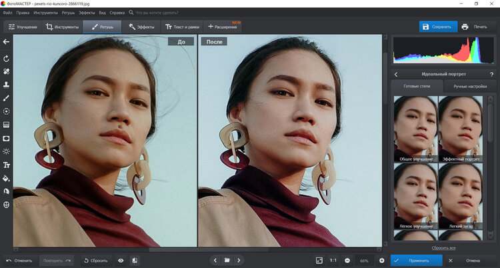Apply the Эффектный портрет style thumbnail
Viewport: 500px width, 268px height.
[461, 129]
